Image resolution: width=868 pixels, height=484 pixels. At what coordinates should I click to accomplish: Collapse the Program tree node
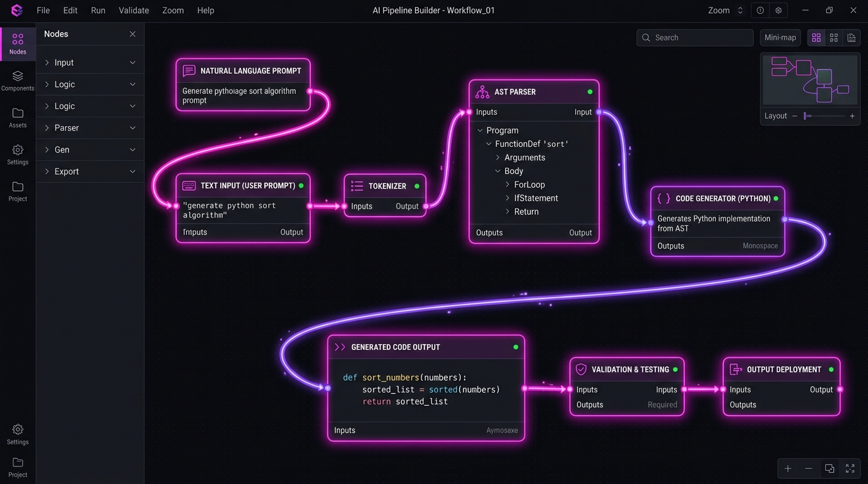480,130
